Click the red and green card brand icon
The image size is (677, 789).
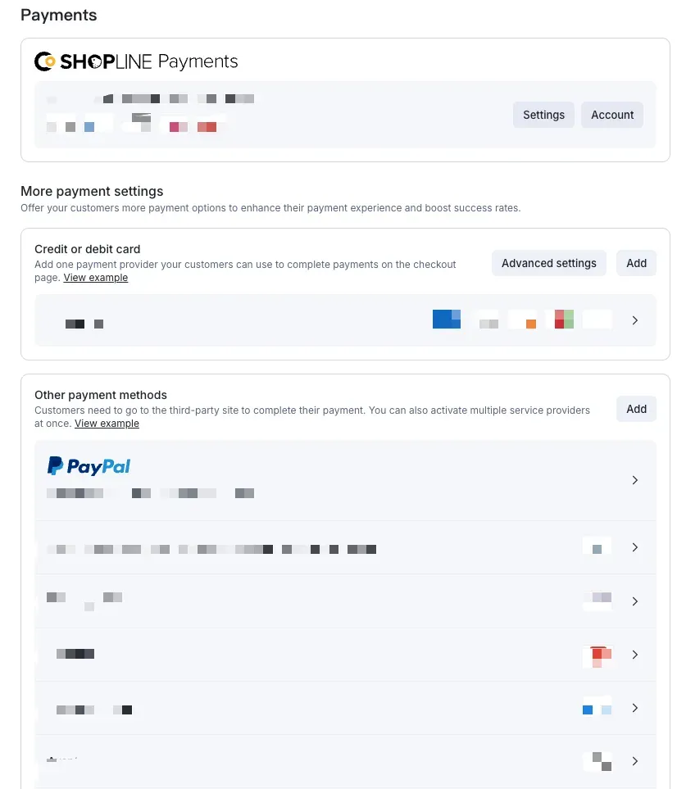[x=563, y=320]
